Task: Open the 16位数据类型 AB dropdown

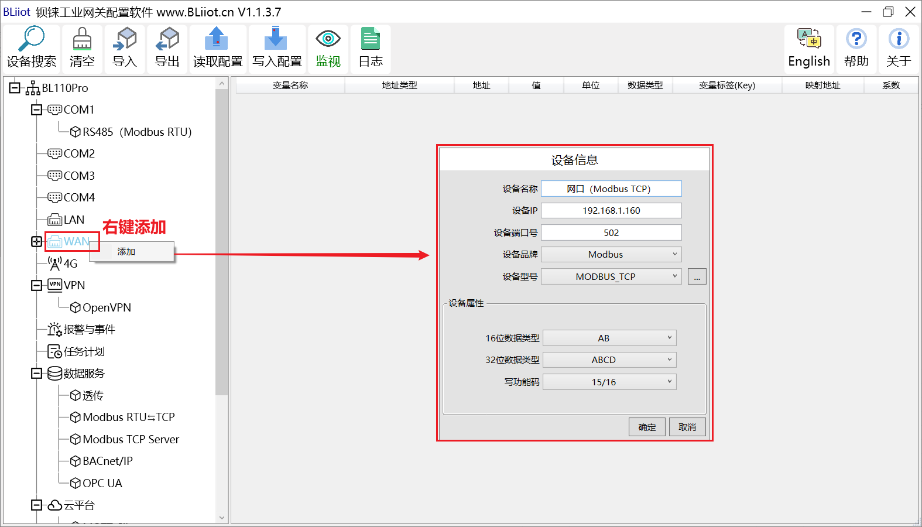Action: coord(609,338)
